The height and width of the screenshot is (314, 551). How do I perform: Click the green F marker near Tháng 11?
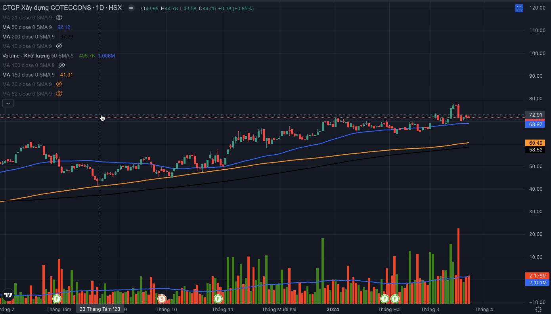coord(218,298)
